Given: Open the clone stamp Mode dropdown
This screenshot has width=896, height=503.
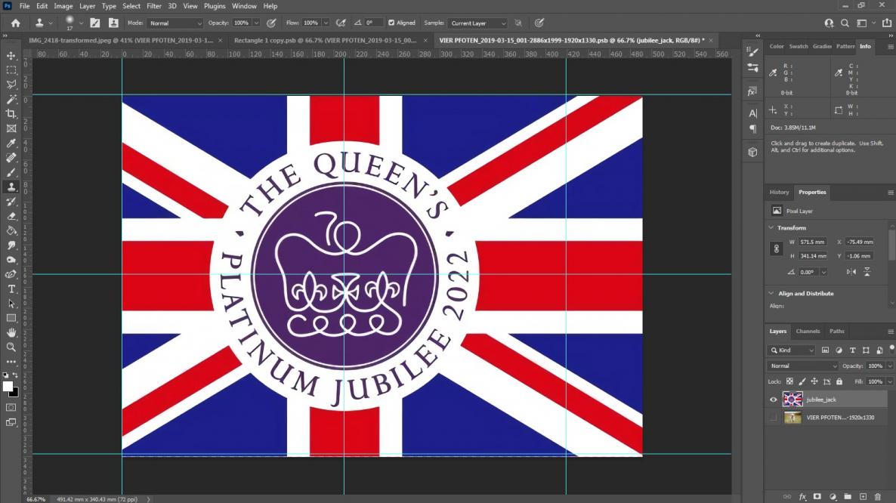Looking at the screenshot, I should 175,23.
